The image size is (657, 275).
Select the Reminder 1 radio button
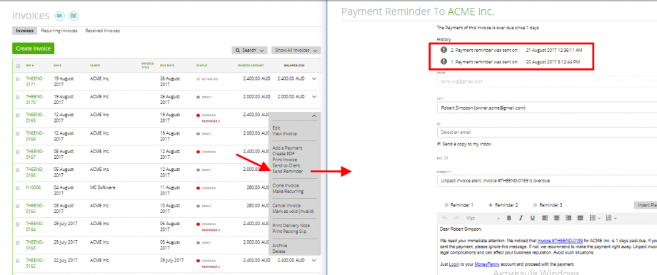click(446, 205)
